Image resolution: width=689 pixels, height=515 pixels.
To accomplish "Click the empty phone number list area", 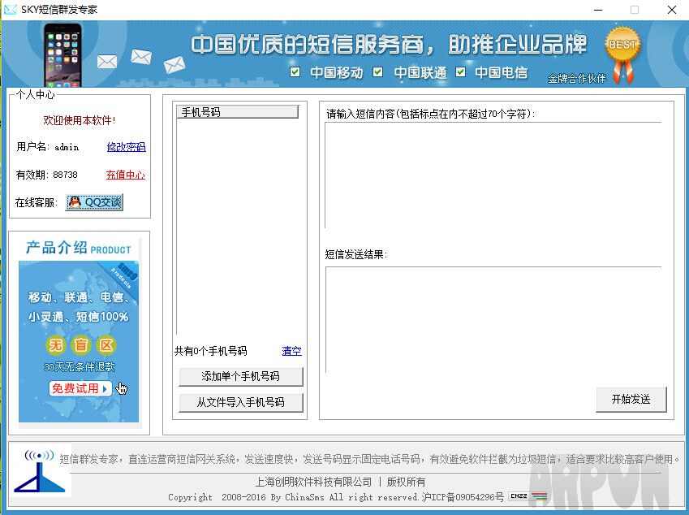I will [x=238, y=227].
